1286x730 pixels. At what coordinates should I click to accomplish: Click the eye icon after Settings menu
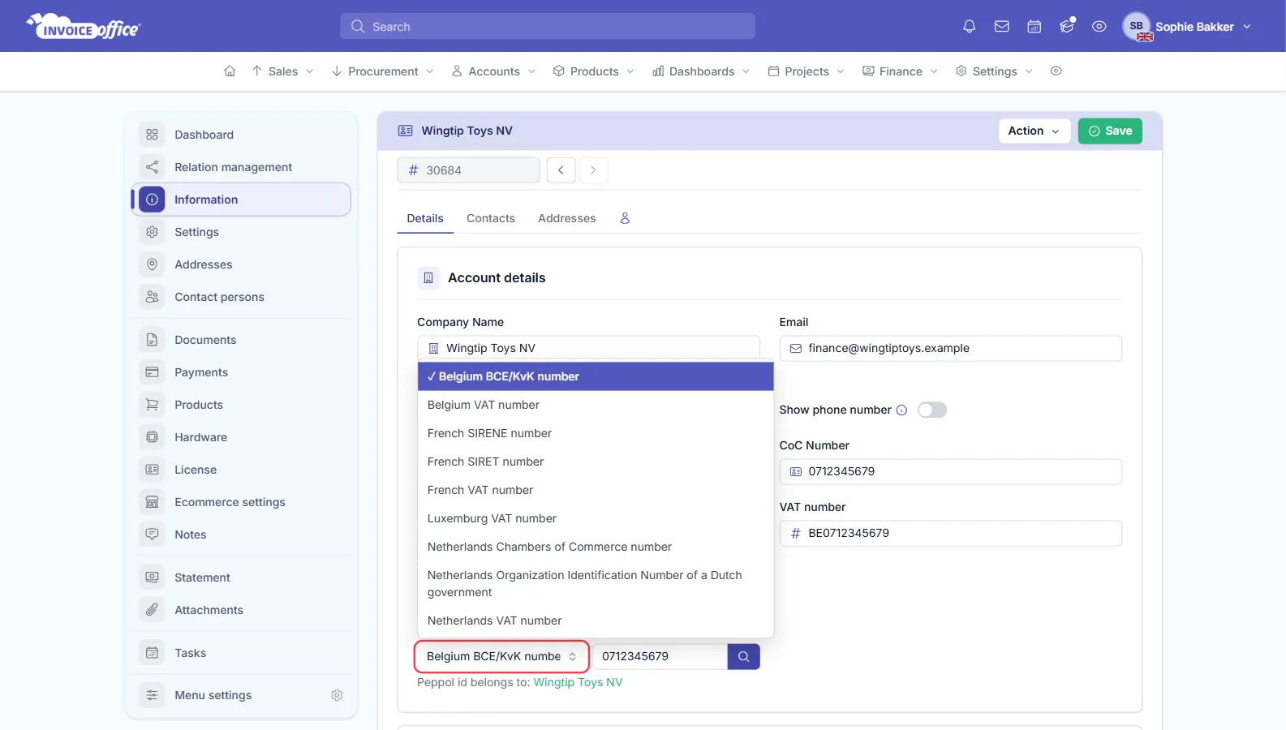pos(1056,71)
